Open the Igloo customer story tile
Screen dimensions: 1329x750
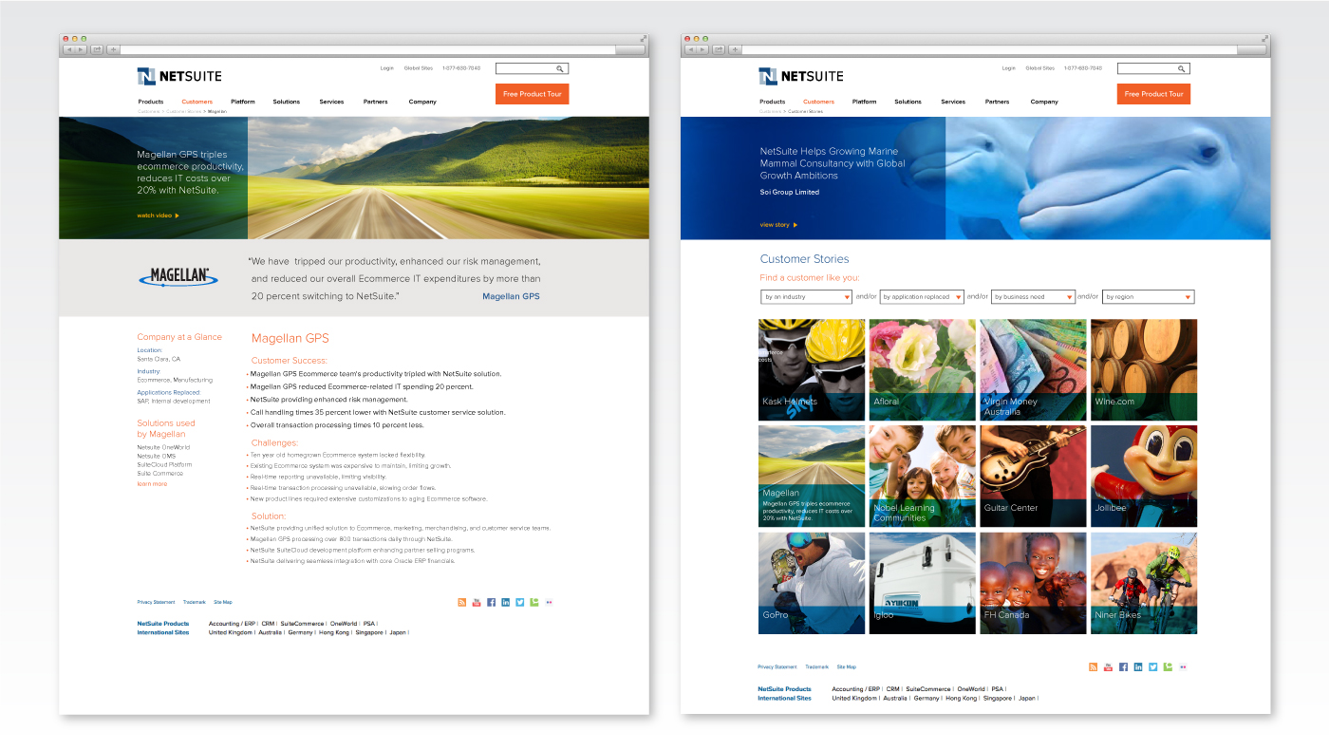tap(923, 583)
